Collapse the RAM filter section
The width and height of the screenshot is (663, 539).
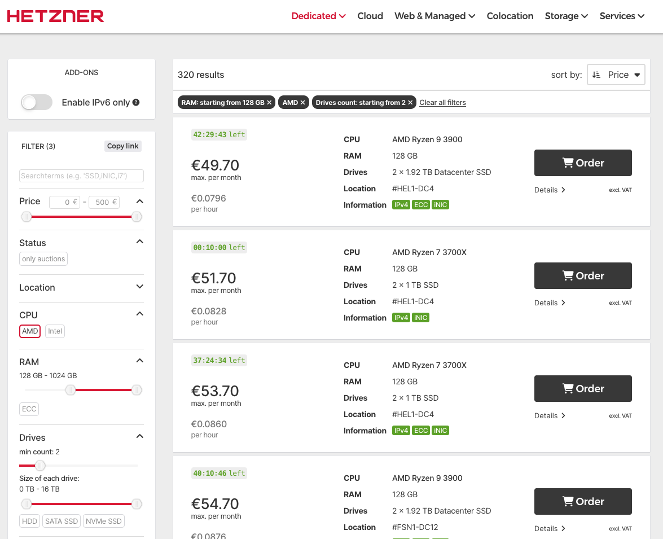tap(140, 361)
